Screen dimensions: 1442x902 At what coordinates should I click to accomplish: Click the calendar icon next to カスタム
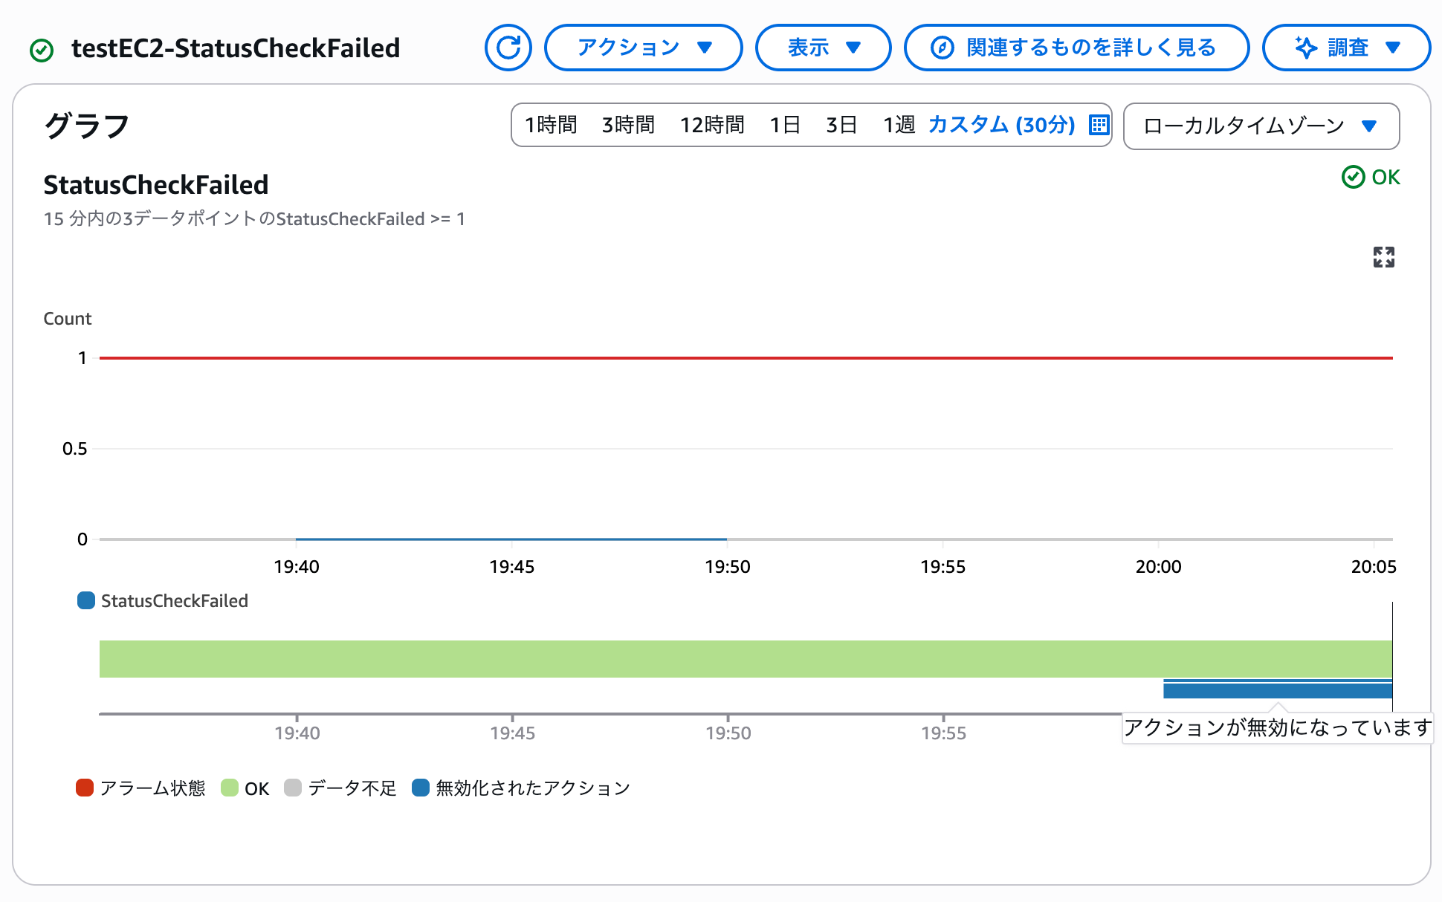tap(1099, 125)
